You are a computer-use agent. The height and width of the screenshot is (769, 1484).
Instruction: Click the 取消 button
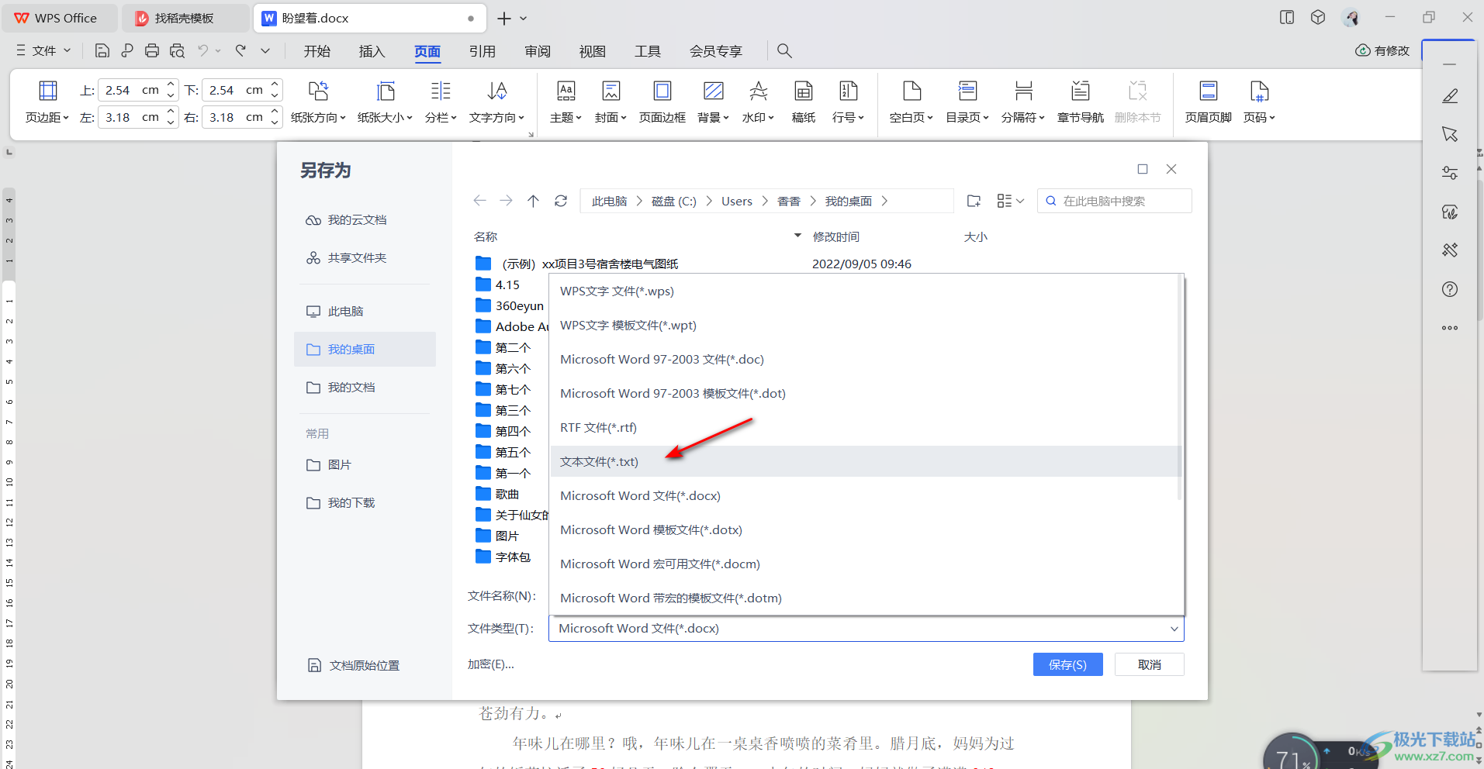[x=1149, y=664]
